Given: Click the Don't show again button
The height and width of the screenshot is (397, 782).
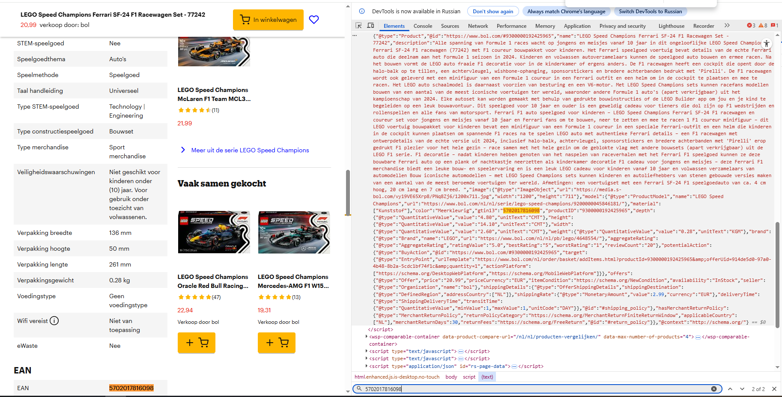Looking at the screenshot, I should click(493, 12).
